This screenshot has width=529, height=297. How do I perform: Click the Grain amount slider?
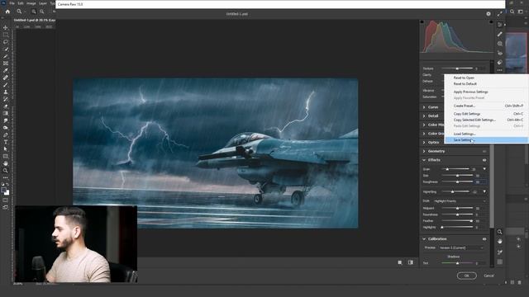[455, 169]
